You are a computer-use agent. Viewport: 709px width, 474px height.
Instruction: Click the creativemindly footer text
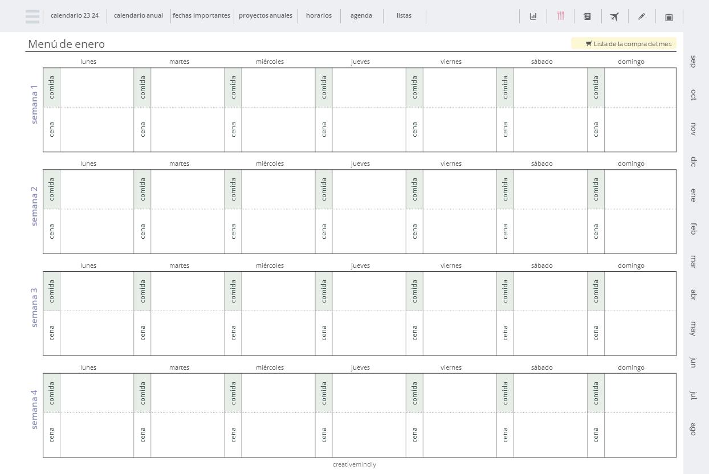(x=354, y=464)
